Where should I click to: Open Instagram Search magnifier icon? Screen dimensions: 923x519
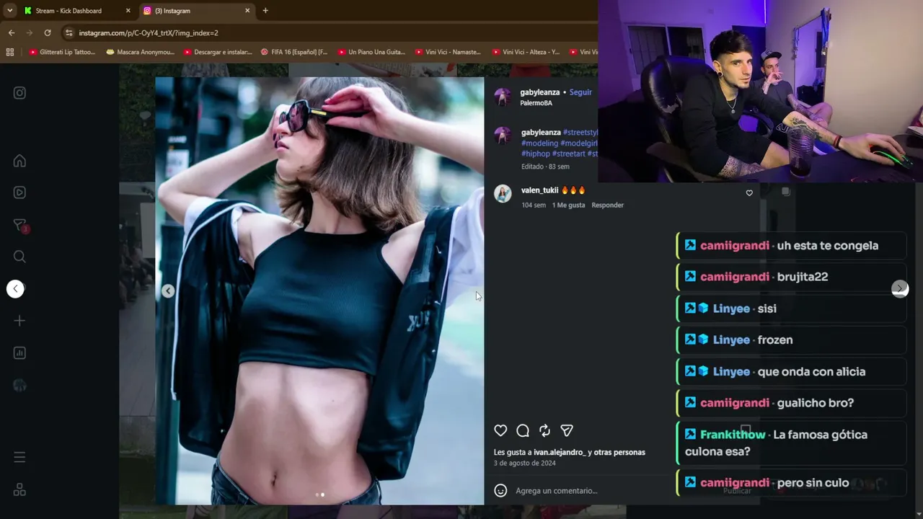point(19,257)
